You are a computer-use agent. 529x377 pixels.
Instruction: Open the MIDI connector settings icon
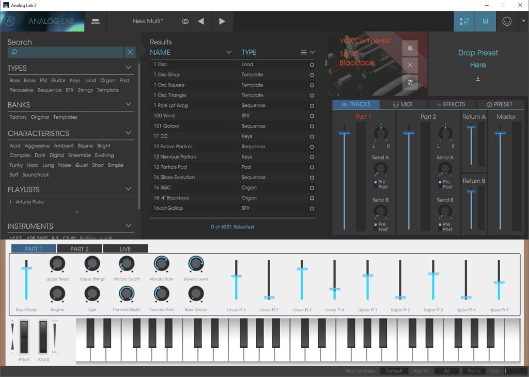coord(507,22)
